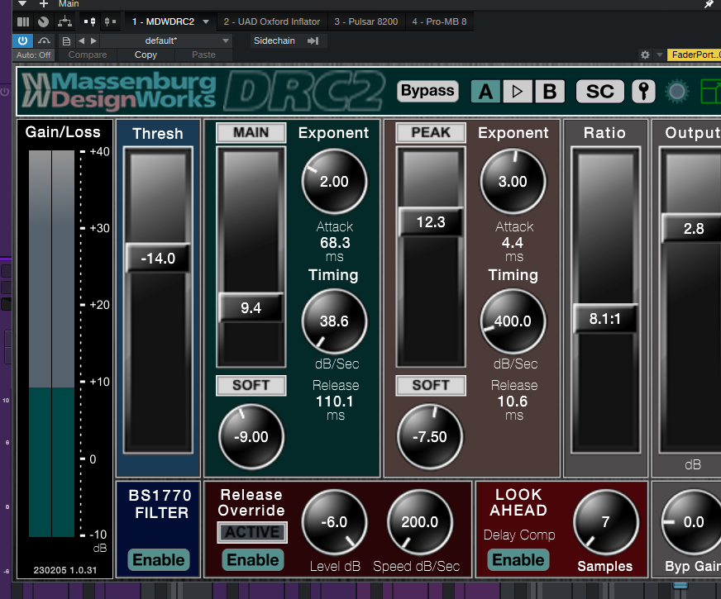Toggle the Sidechain button
This screenshot has width=721, height=599.
[x=274, y=40]
